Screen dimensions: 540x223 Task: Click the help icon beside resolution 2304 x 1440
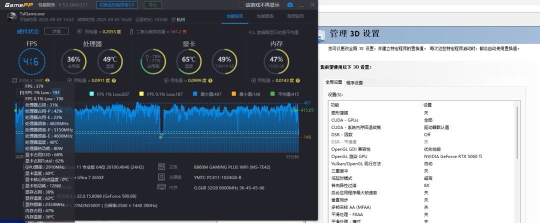47,80
